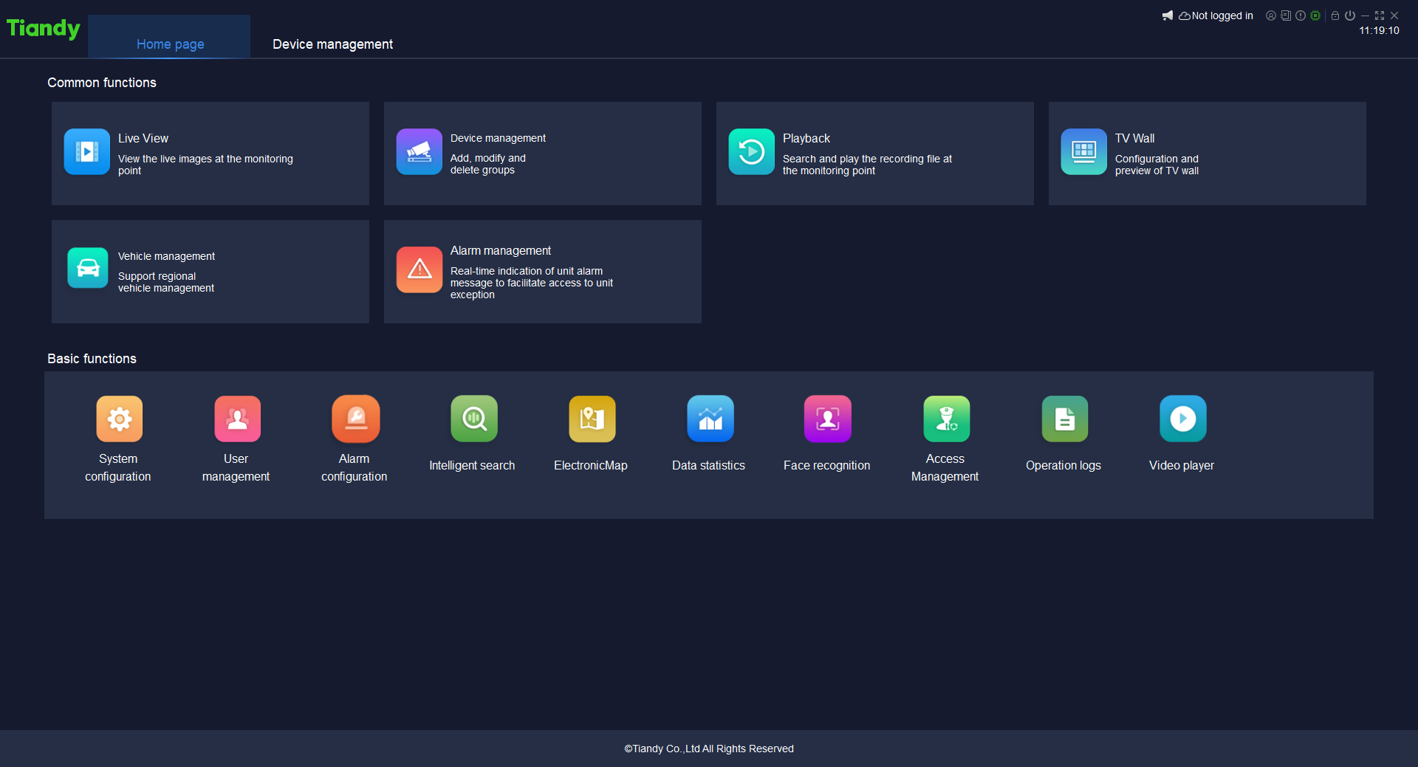Viewport: 1418px width, 767px height.
Task: Click the lock screen padlock icon
Action: (1335, 16)
